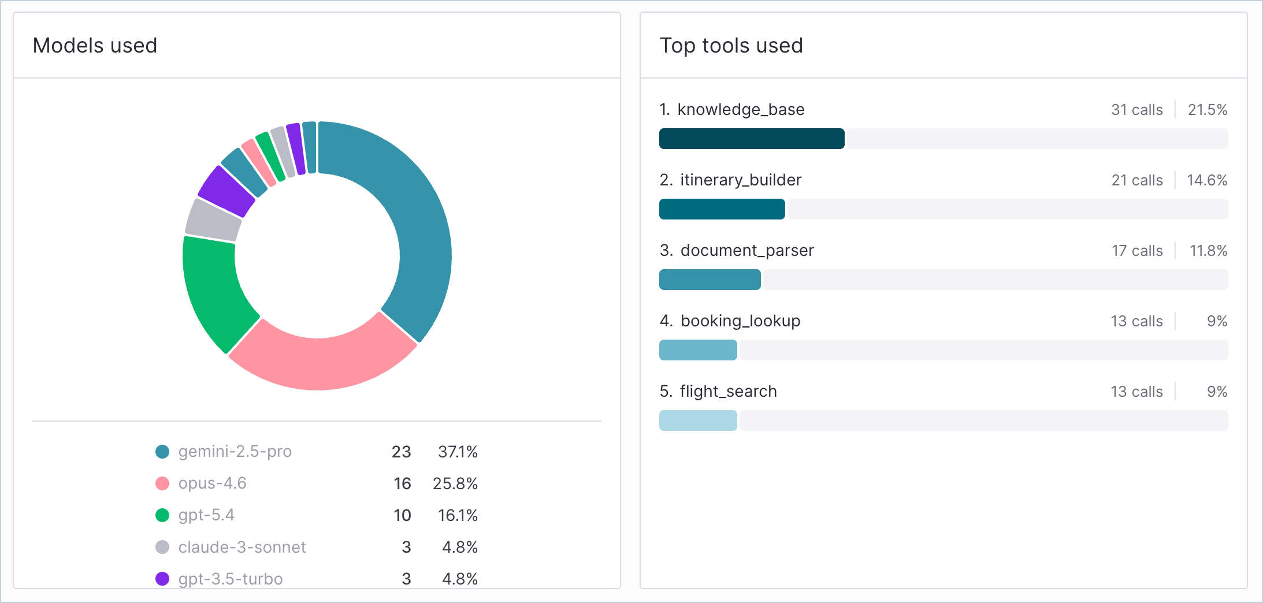Click the '16.1%' share value

coord(458,515)
